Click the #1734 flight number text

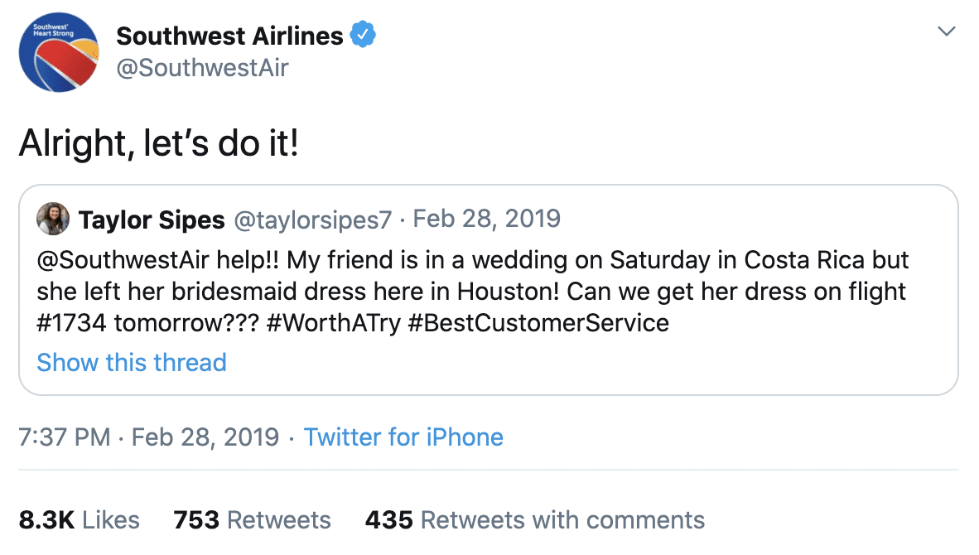[72, 321]
